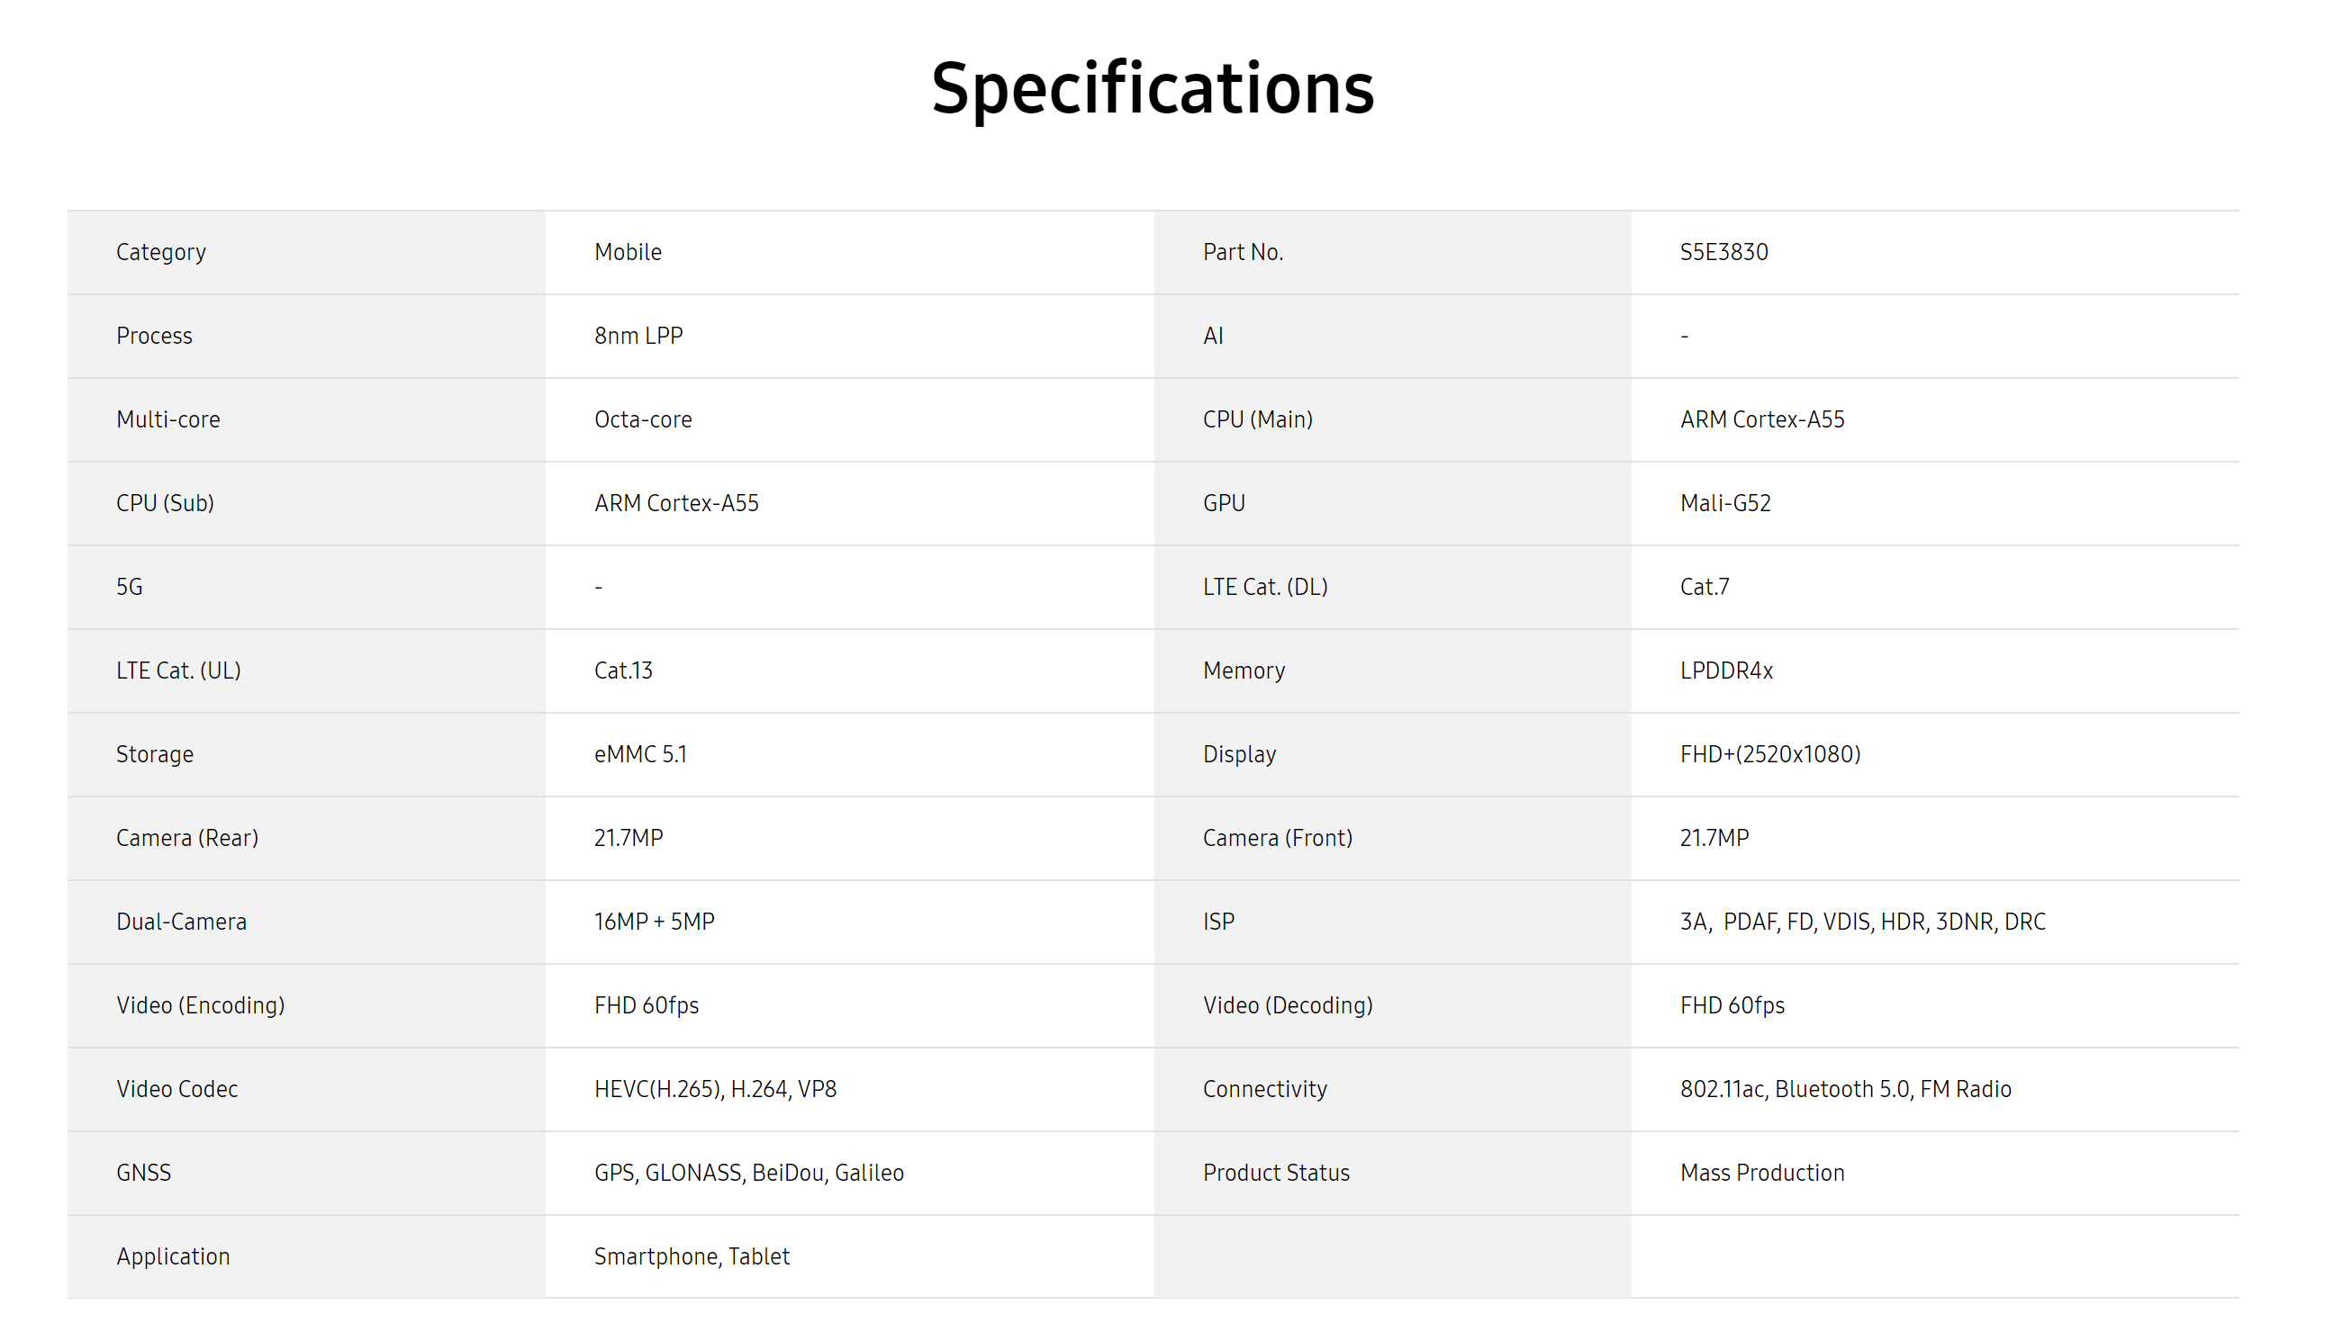Image resolution: width=2343 pixels, height=1323 pixels.
Task: Click the S5E3830 part number value
Action: tap(1723, 252)
